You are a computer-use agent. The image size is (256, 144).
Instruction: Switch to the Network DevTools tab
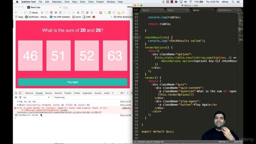click(x=58, y=93)
